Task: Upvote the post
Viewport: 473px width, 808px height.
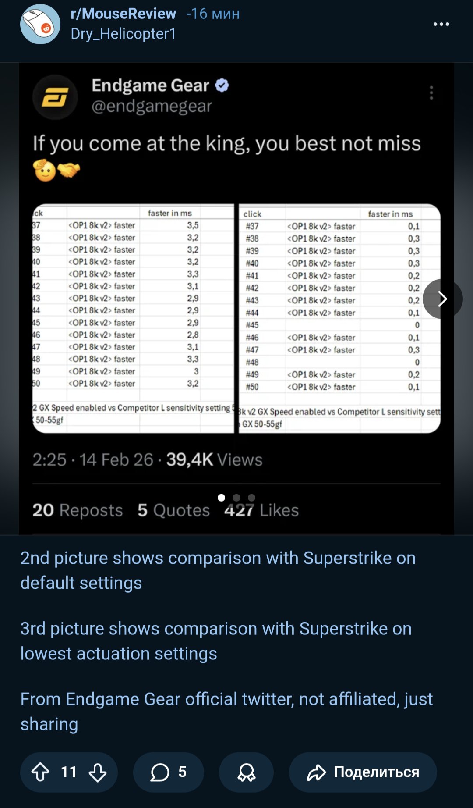Action: pos(40,772)
